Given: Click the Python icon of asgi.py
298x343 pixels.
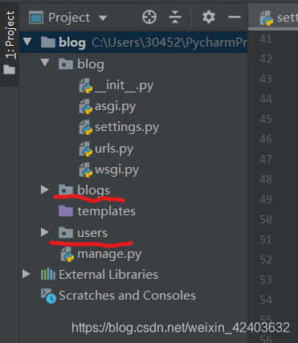Looking at the screenshot, I should pos(86,107).
